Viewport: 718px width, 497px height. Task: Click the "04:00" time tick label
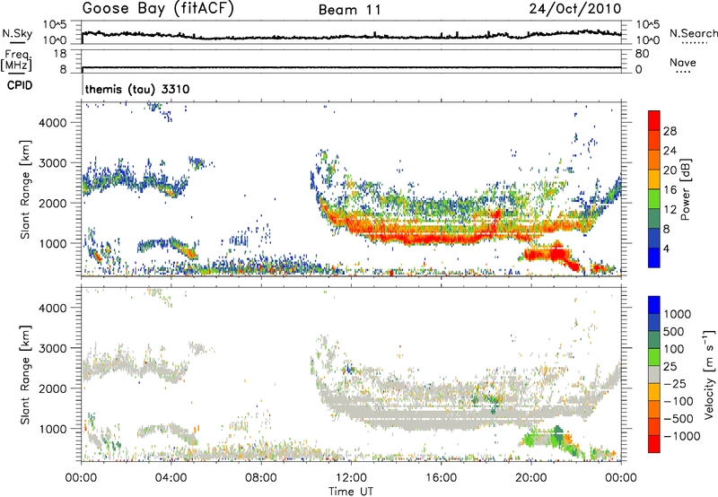tap(171, 478)
